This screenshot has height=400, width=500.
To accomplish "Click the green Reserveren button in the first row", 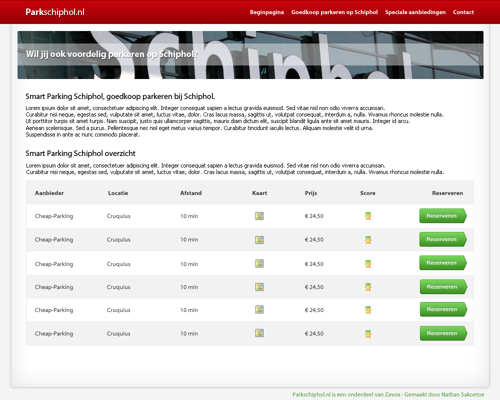I will coord(443,216).
